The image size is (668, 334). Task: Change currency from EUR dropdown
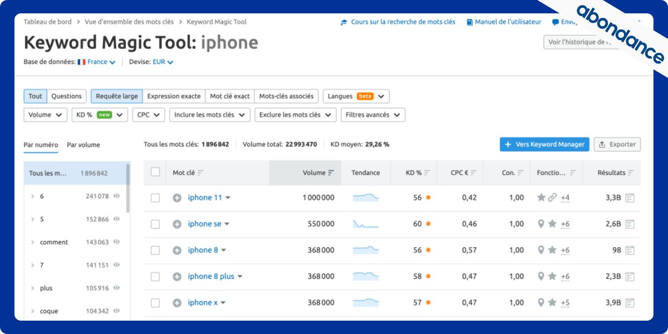tap(163, 62)
